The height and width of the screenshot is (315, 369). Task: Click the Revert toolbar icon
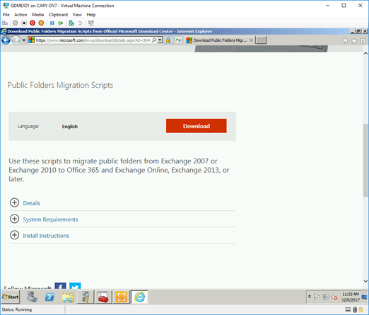point(80,23)
